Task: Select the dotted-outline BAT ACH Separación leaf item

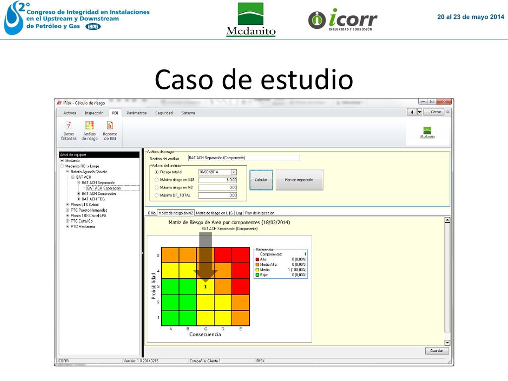Action: pyautogui.click(x=113, y=188)
